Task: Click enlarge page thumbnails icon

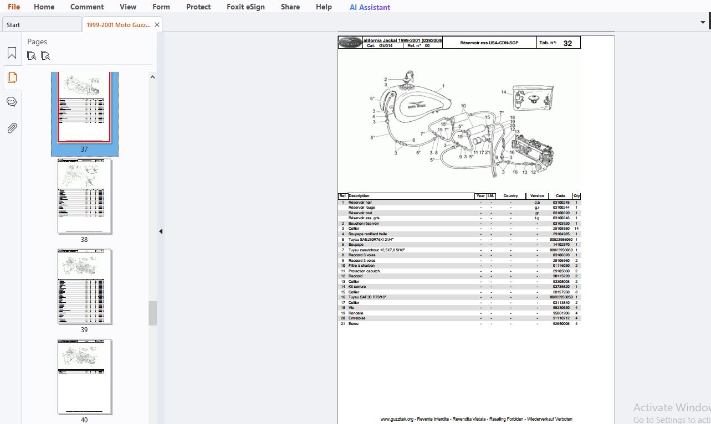Action: [32, 55]
